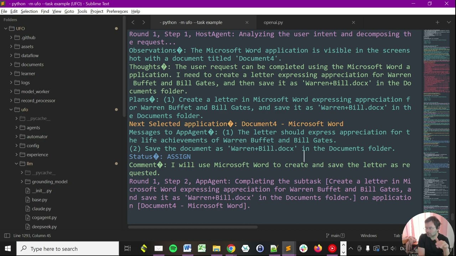Change line endings via Windows label

(x=368, y=236)
